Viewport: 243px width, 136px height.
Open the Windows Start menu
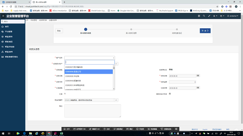click(3, 133)
